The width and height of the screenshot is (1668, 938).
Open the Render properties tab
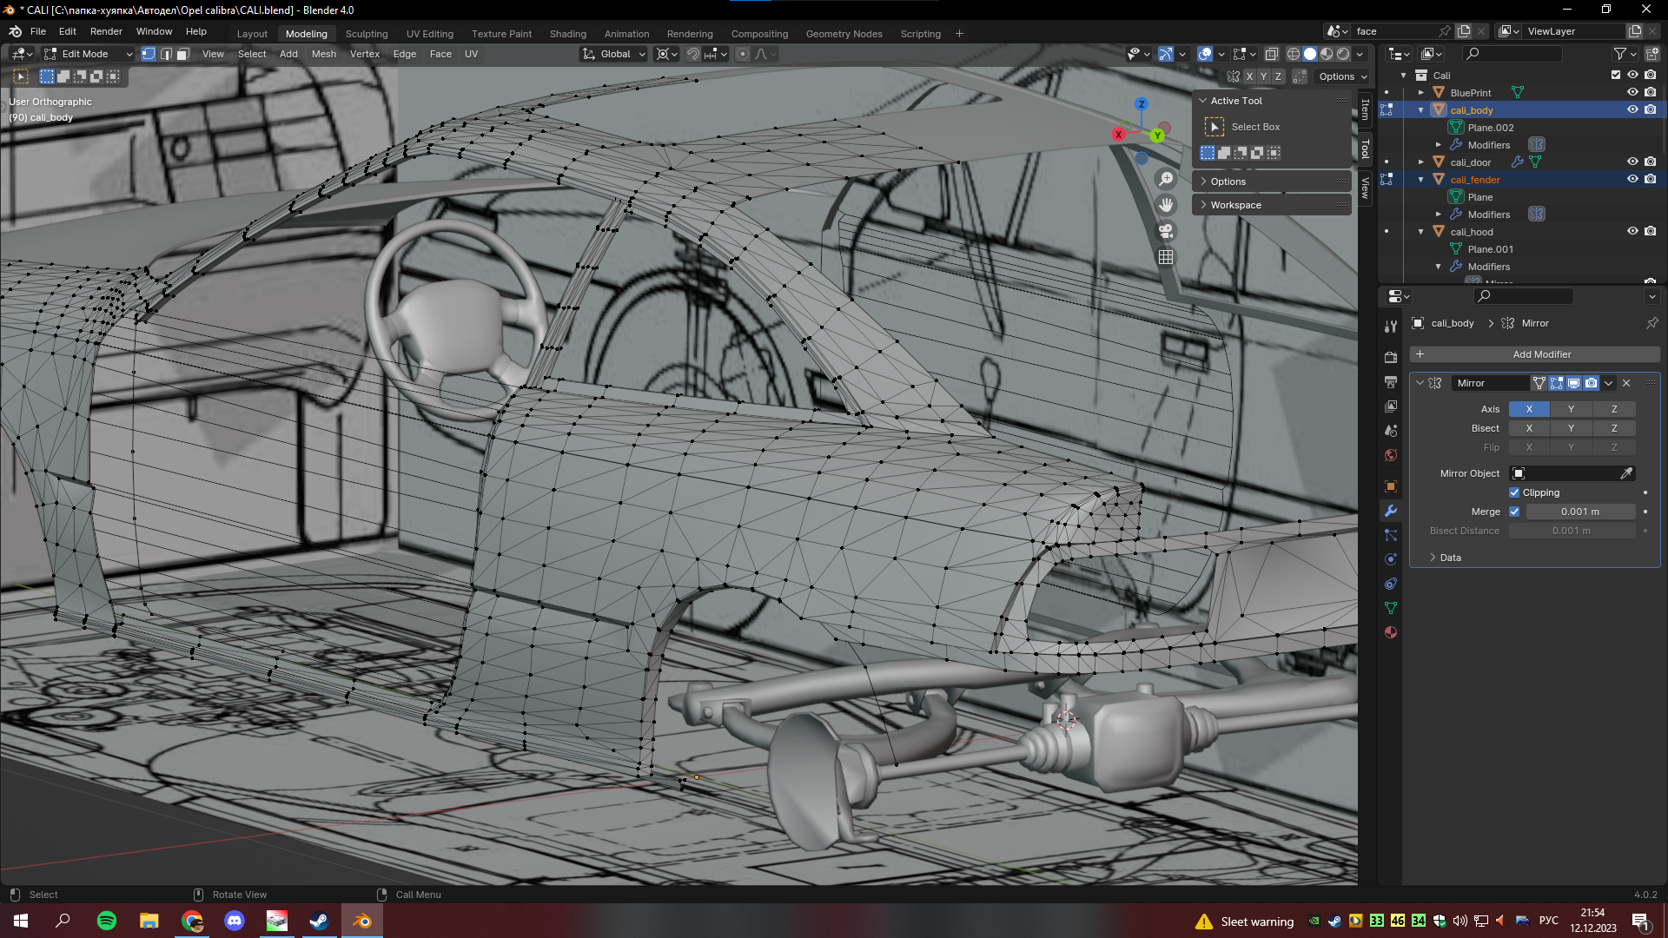click(x=1391, y=357)
